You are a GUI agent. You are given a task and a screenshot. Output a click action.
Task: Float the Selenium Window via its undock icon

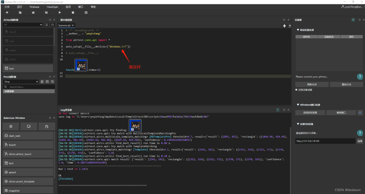click(50, 118)
